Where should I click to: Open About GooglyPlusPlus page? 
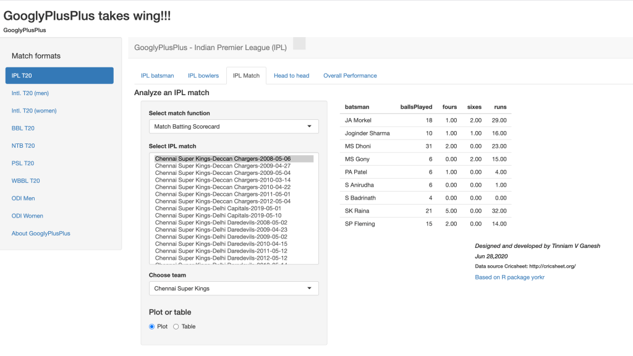point(41,234)
